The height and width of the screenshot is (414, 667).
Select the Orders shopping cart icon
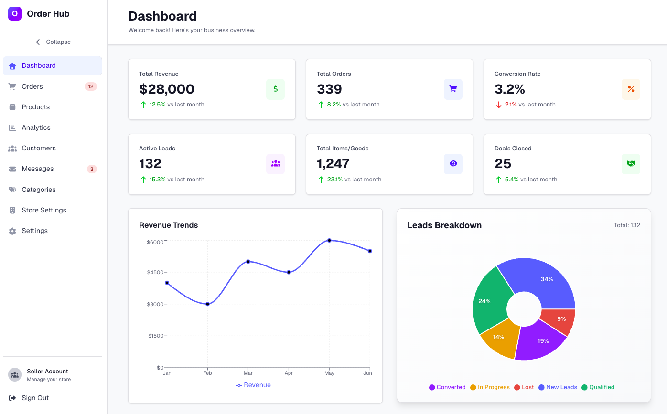point(12,86)
